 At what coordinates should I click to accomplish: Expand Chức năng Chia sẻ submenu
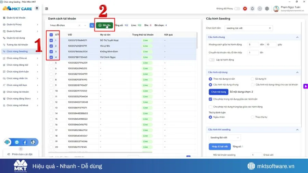tap(38, 58)
